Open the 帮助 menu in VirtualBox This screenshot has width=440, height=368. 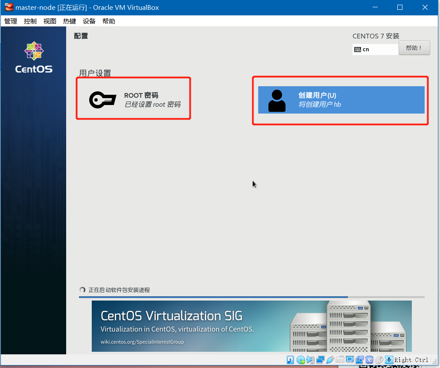[x=109, y=21]
